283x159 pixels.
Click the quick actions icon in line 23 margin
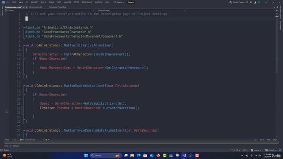point(7,112)
